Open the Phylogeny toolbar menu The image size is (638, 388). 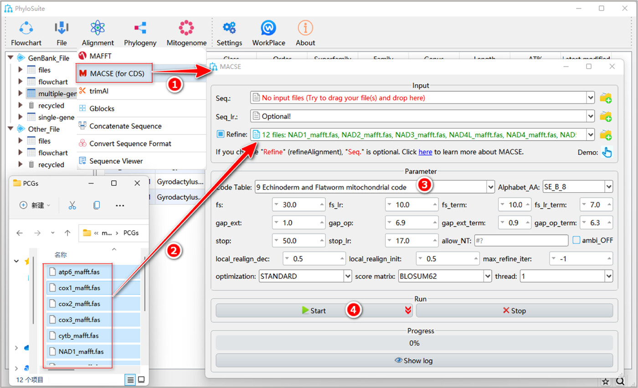(140, 34)
